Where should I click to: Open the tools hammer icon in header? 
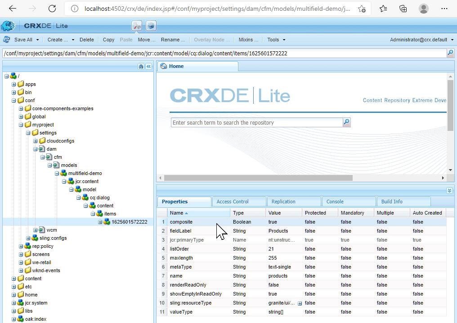point(137,26)
